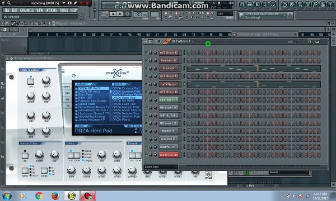Viewport: 336px width, 201px height.
Task: Toggle mute LED for Chief Keef channel
Action: click(146, 100)
